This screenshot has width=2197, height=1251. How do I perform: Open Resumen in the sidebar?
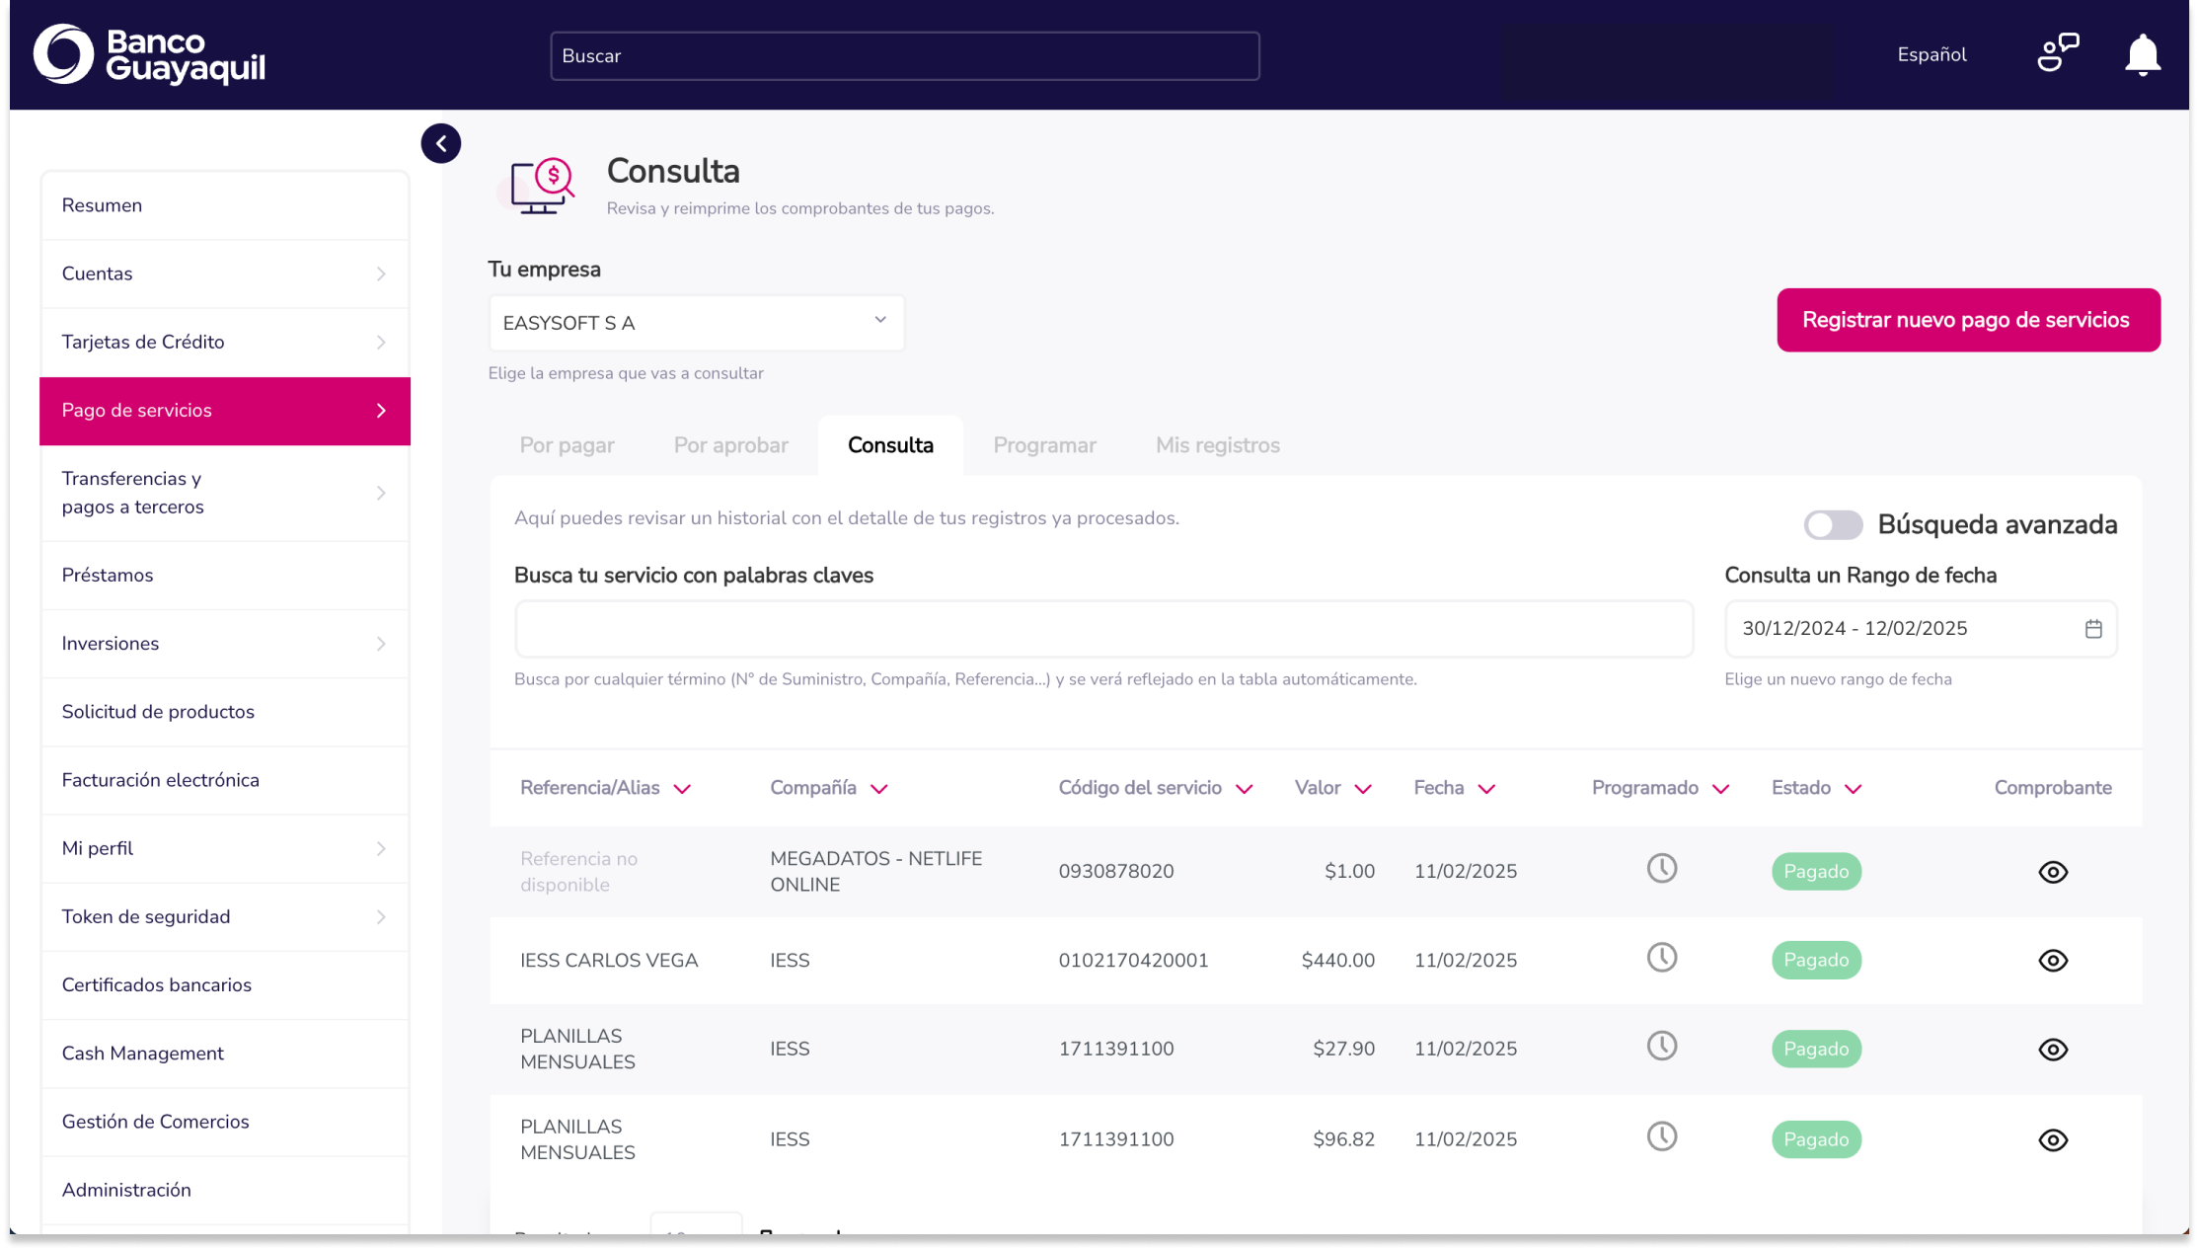click(x=225, y=205)
